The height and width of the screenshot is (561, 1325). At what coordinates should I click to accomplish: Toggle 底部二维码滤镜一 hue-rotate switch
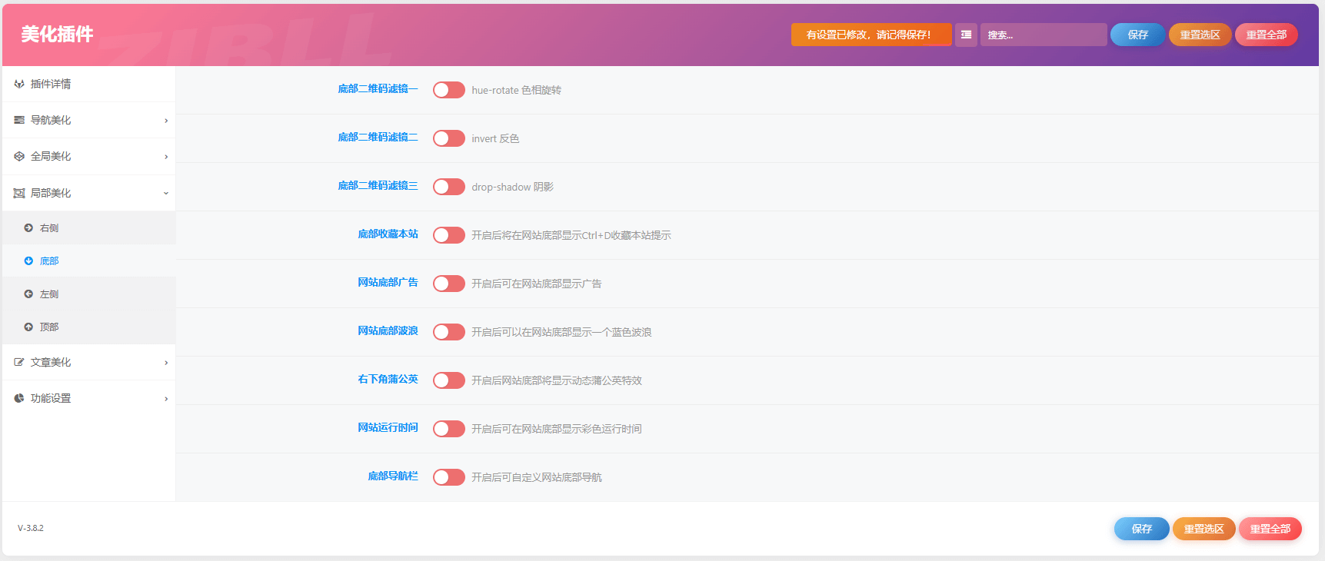point(449,90)
